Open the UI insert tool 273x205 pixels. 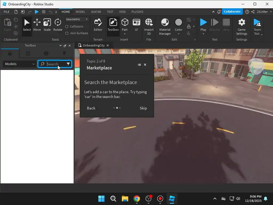coord(136,25)
